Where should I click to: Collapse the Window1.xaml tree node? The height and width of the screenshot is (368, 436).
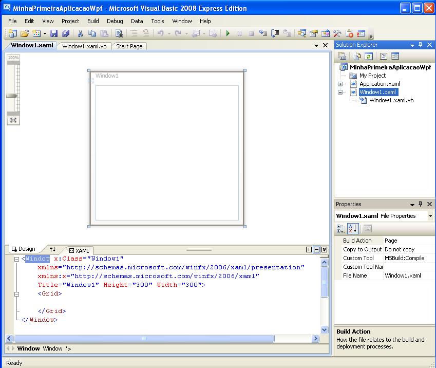tap(340, 92)
